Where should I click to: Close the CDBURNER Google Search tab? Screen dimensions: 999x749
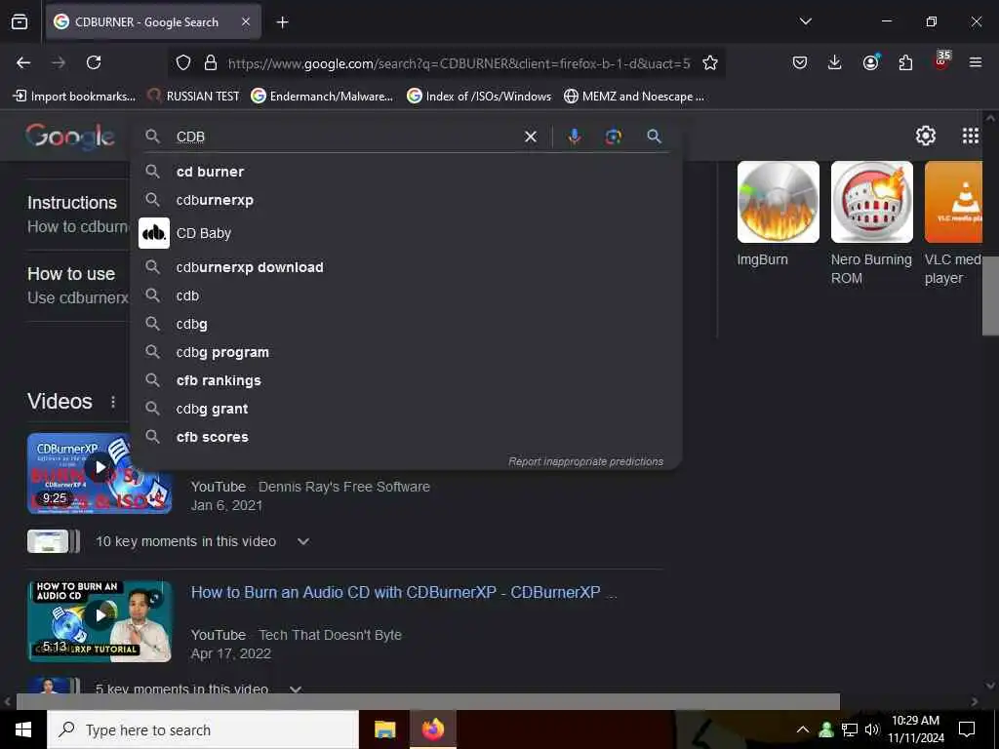tap(246, 21)
